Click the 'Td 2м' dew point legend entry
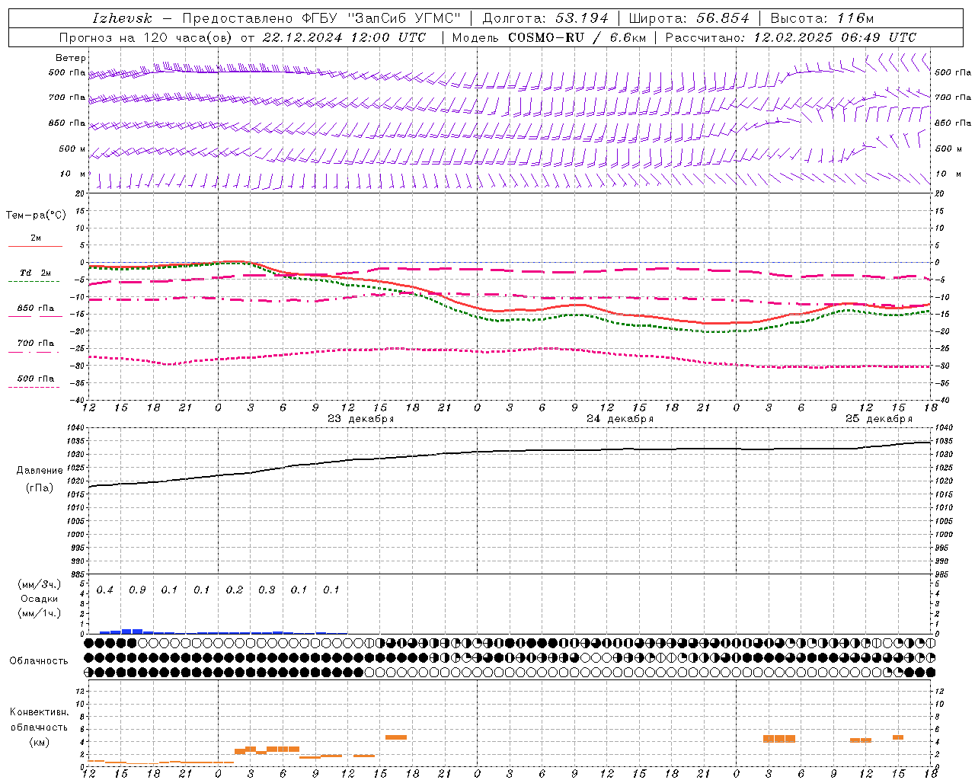This screenshot has width=975, height=780. 36,273
